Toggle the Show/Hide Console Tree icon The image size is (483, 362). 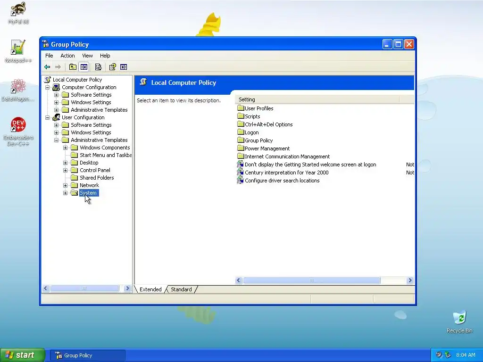[x=84, y=67]
